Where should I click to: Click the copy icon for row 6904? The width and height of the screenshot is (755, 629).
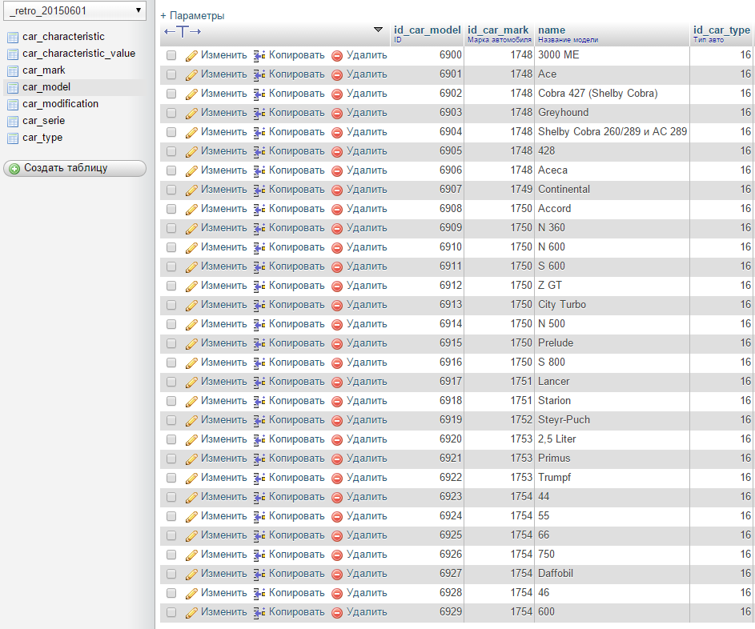pos(259,132)
